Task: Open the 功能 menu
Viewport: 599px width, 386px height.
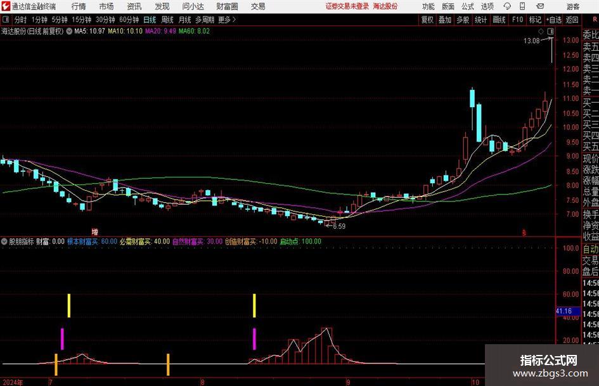Action: click(428, 6)
